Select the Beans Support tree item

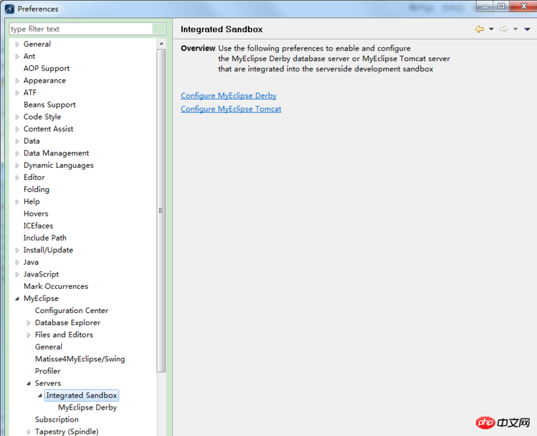(50, 105)
